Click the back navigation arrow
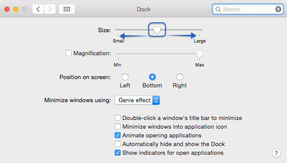The height and width of the screenshot is (163, 287). coord(38,9)
